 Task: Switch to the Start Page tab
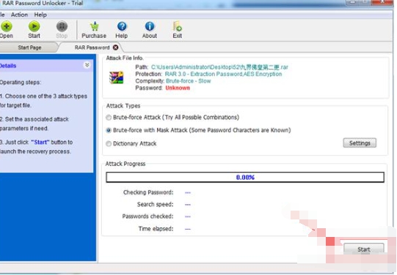pyautogui.click(x=29, y=48)
